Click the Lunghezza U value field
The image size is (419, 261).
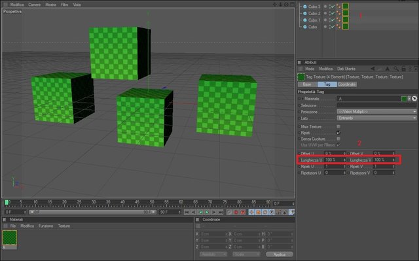pos(335,160)
